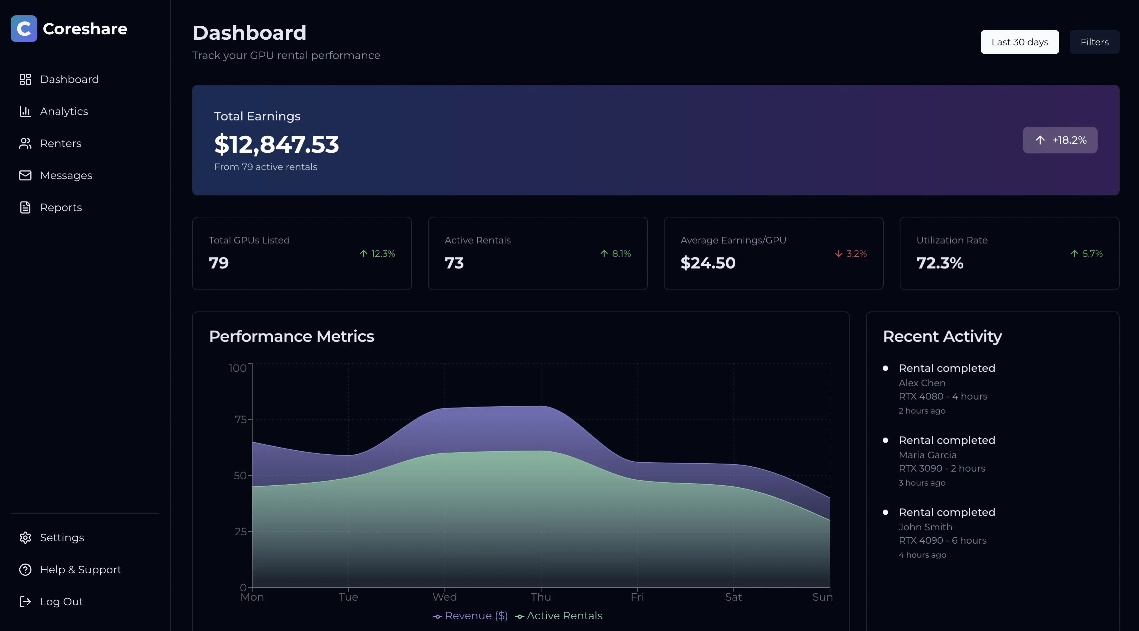Open the Last 30 days range selector
Viewport: 1139px width, 631px height.
[x=1019, y=42]
